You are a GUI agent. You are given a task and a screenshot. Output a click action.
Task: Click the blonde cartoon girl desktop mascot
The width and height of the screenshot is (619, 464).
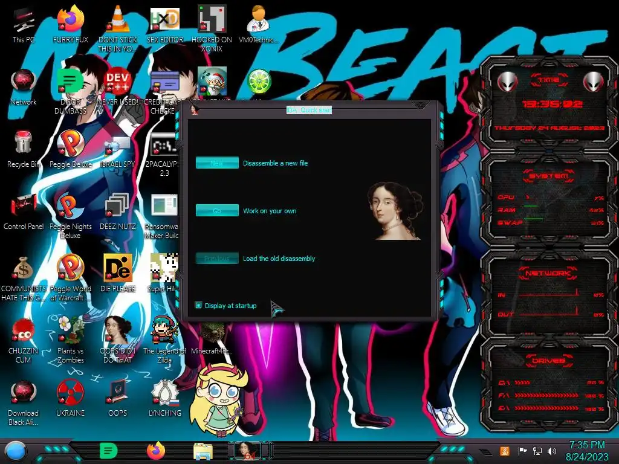[218, 399]
